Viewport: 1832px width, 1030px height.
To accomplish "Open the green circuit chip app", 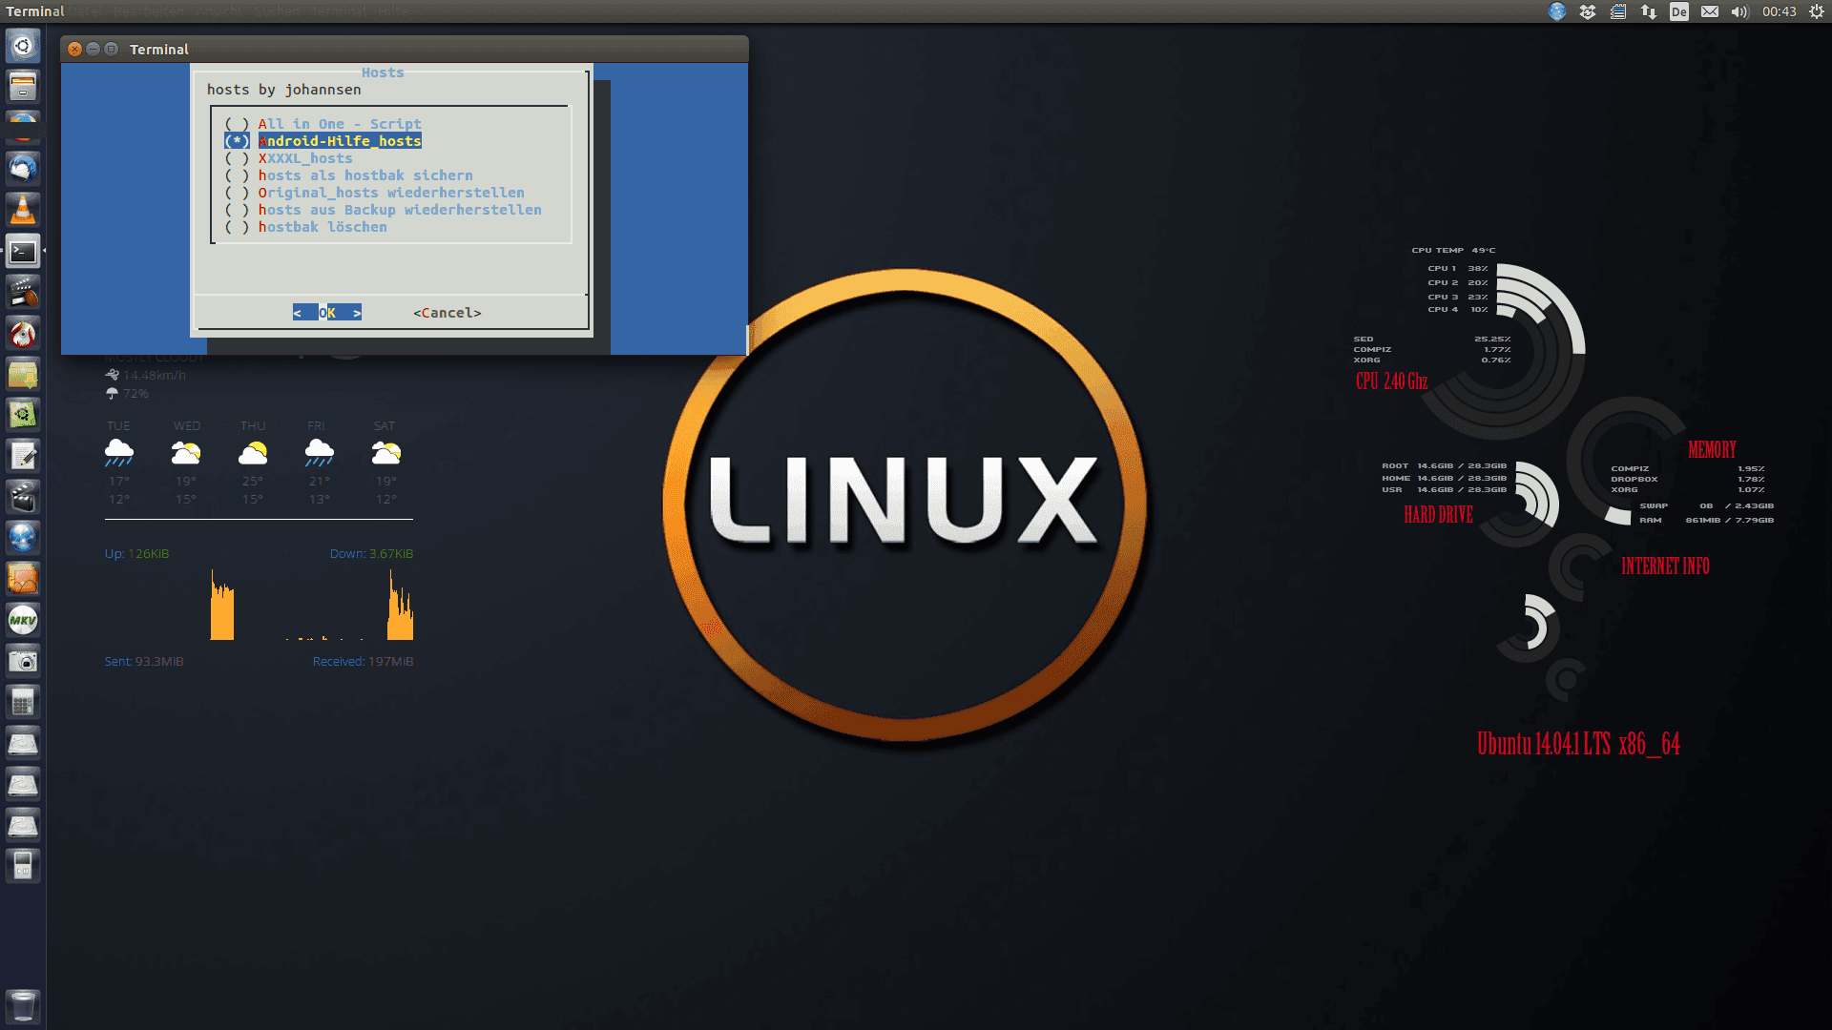I will (x=23, y=415).
